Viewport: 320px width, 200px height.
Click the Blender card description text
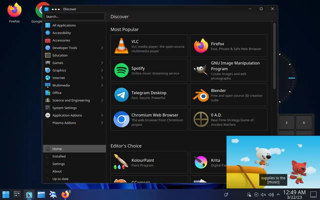point(236,98)
